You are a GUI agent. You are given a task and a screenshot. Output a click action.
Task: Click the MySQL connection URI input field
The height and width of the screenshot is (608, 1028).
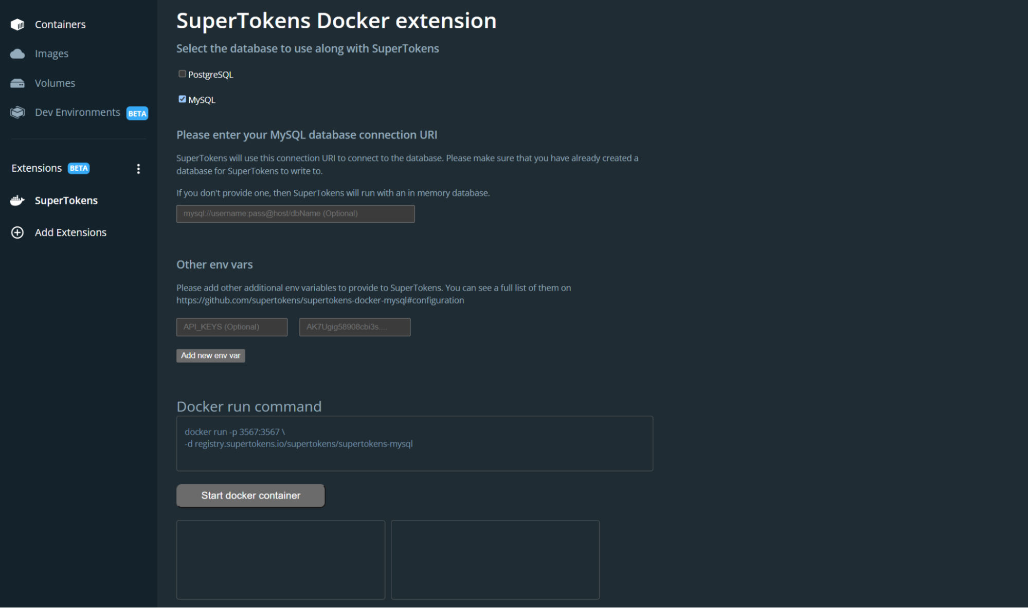296,213
